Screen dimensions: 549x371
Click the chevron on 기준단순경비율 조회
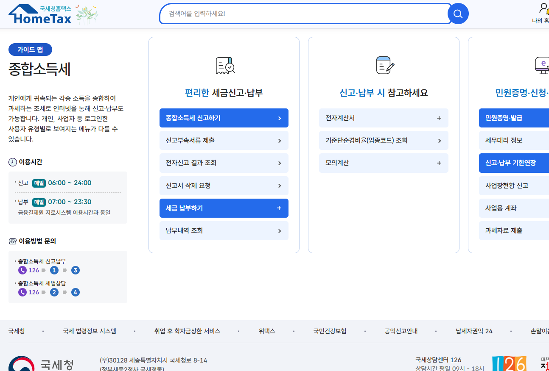point(440,141)
